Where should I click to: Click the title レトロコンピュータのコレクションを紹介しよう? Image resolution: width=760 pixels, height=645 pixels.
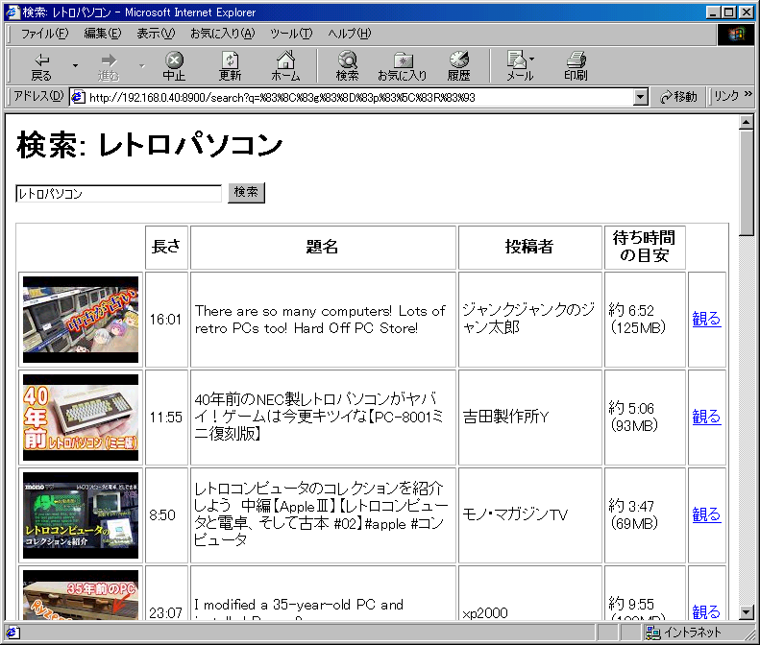320,514
